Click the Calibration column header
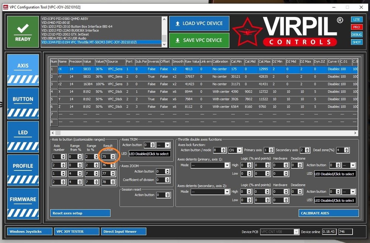 point(221,61)
